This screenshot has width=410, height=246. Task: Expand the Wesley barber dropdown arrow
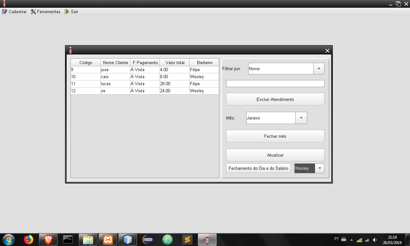tap(320, 168)
